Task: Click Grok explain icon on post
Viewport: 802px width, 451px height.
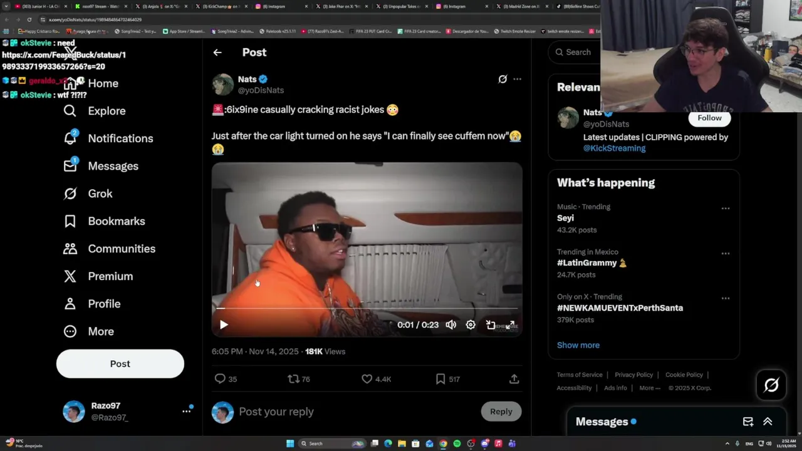Action: 503,79
